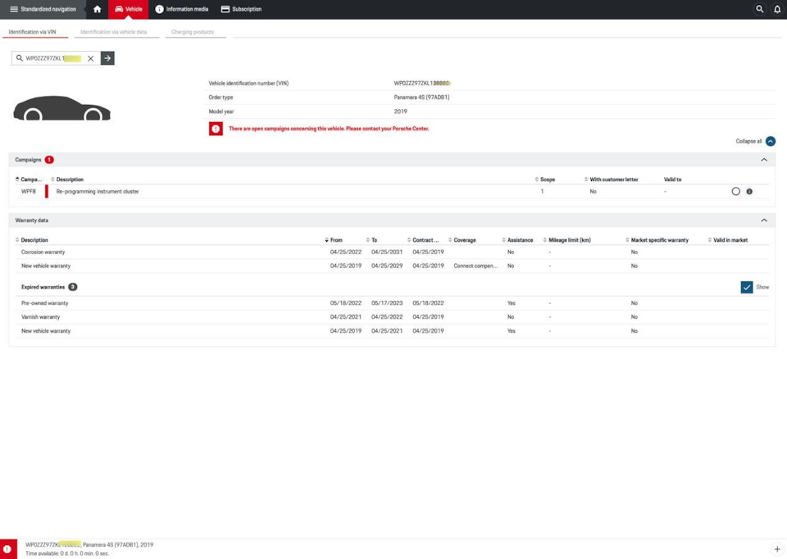Click the open campaigns warning message

329,129
